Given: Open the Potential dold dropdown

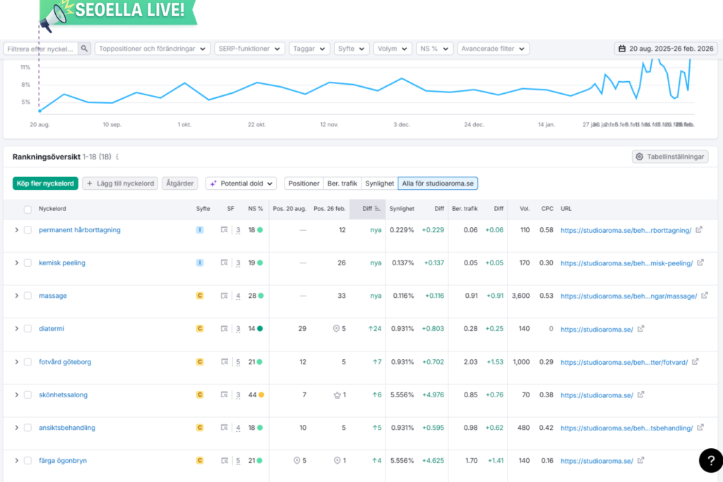Looking at the screenshot, I should click(241, 183).
